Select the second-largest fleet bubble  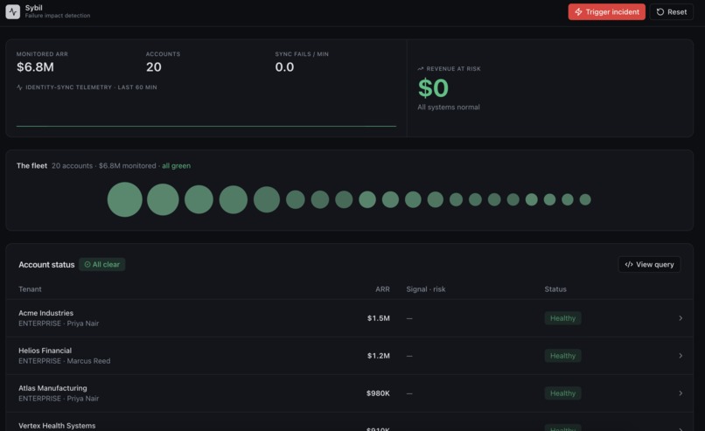coord(163,199)
